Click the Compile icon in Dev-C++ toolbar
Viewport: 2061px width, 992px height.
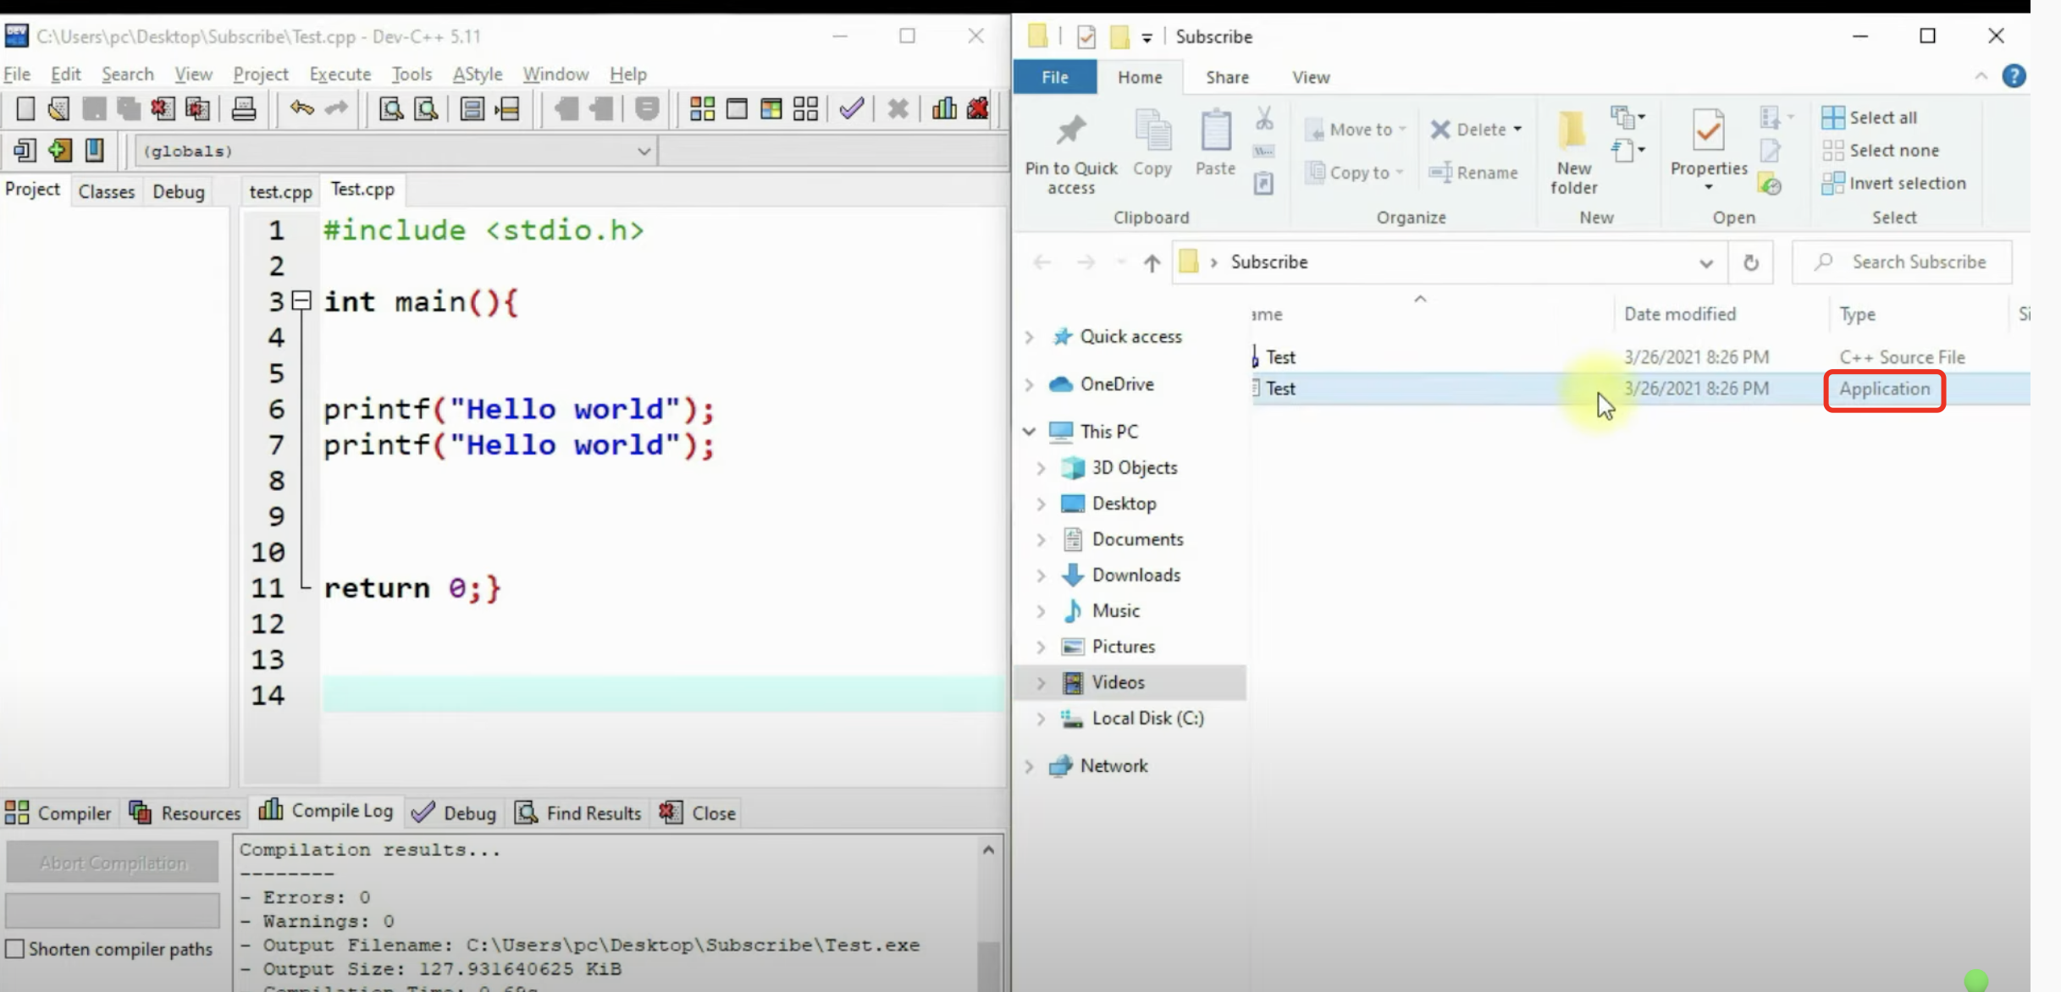click(x=702, y=109)
